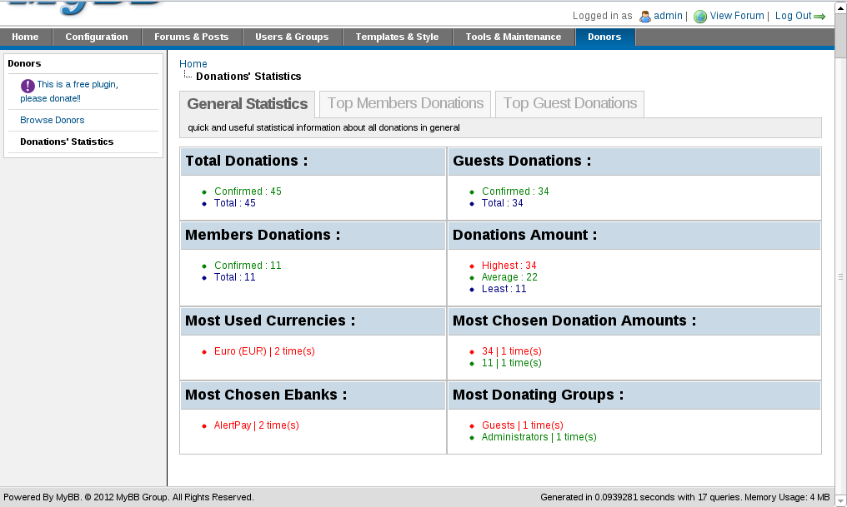Click the purple exclamation donate icon

click(28, 85)
